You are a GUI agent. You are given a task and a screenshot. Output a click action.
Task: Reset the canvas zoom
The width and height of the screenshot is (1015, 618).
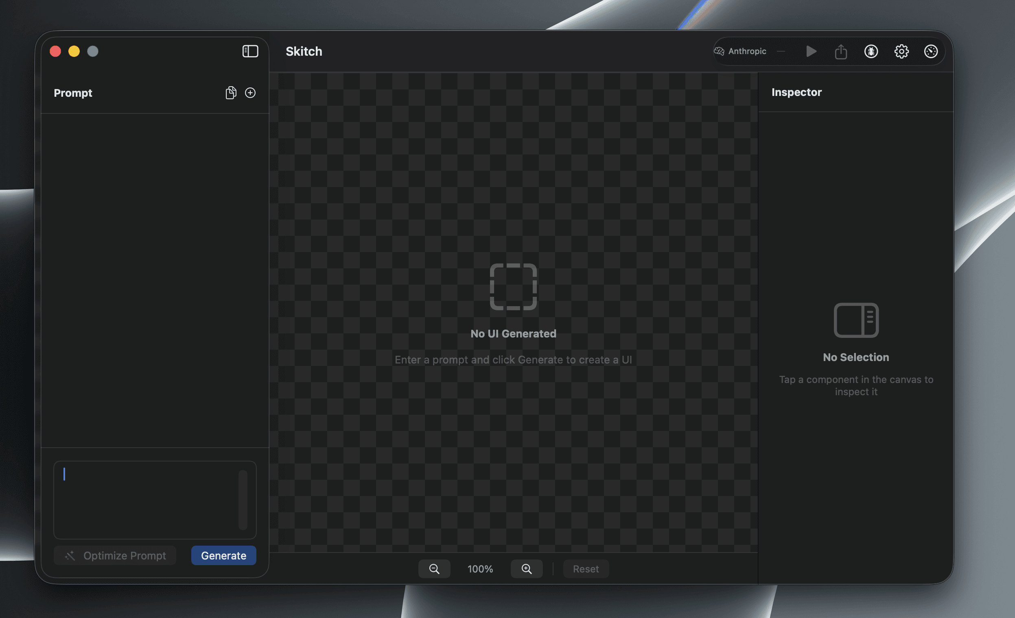pos(586,569)
